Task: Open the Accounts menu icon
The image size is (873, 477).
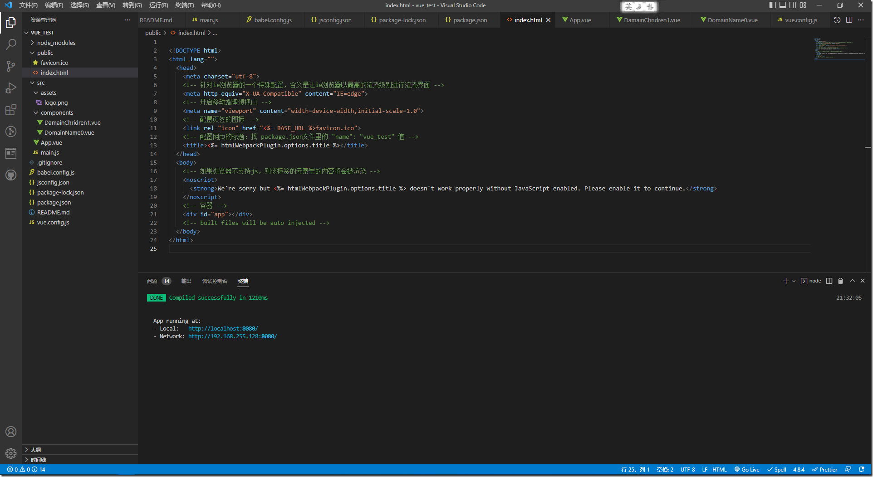Action: point(11,432)
